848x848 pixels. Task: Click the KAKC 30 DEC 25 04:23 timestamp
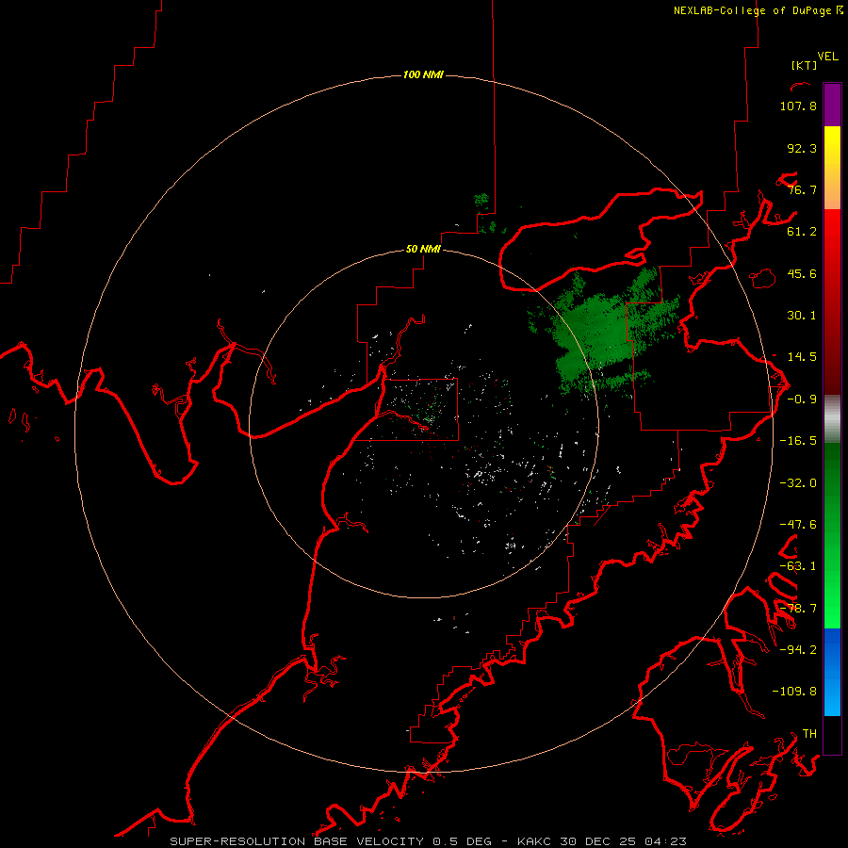pos(601,841)
